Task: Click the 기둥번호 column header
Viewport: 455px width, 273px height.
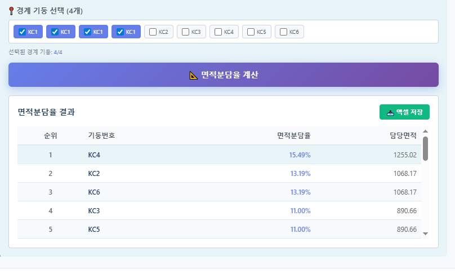Action: pyautogui.click(x=102, y=135)
